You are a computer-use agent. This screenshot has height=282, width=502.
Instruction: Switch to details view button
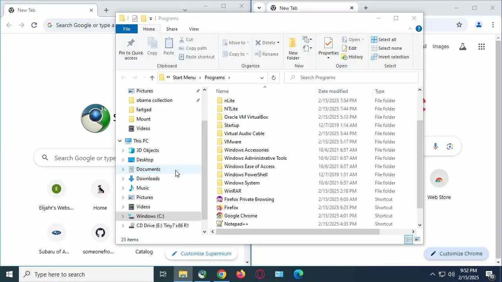[x=409, y=240]
